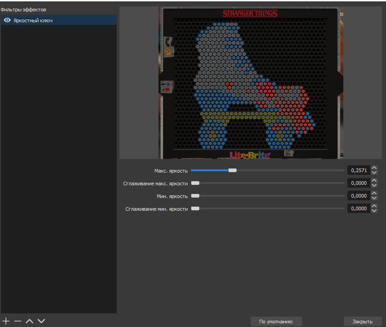Toggle visibility eye of Яркостный ключ filter
Image resolution: width=386 pixels, height=327 pixels.
7,20
